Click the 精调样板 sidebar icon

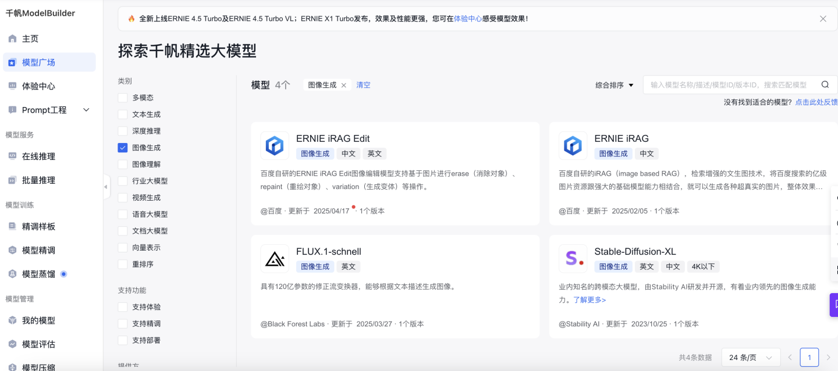click(12, 226)
